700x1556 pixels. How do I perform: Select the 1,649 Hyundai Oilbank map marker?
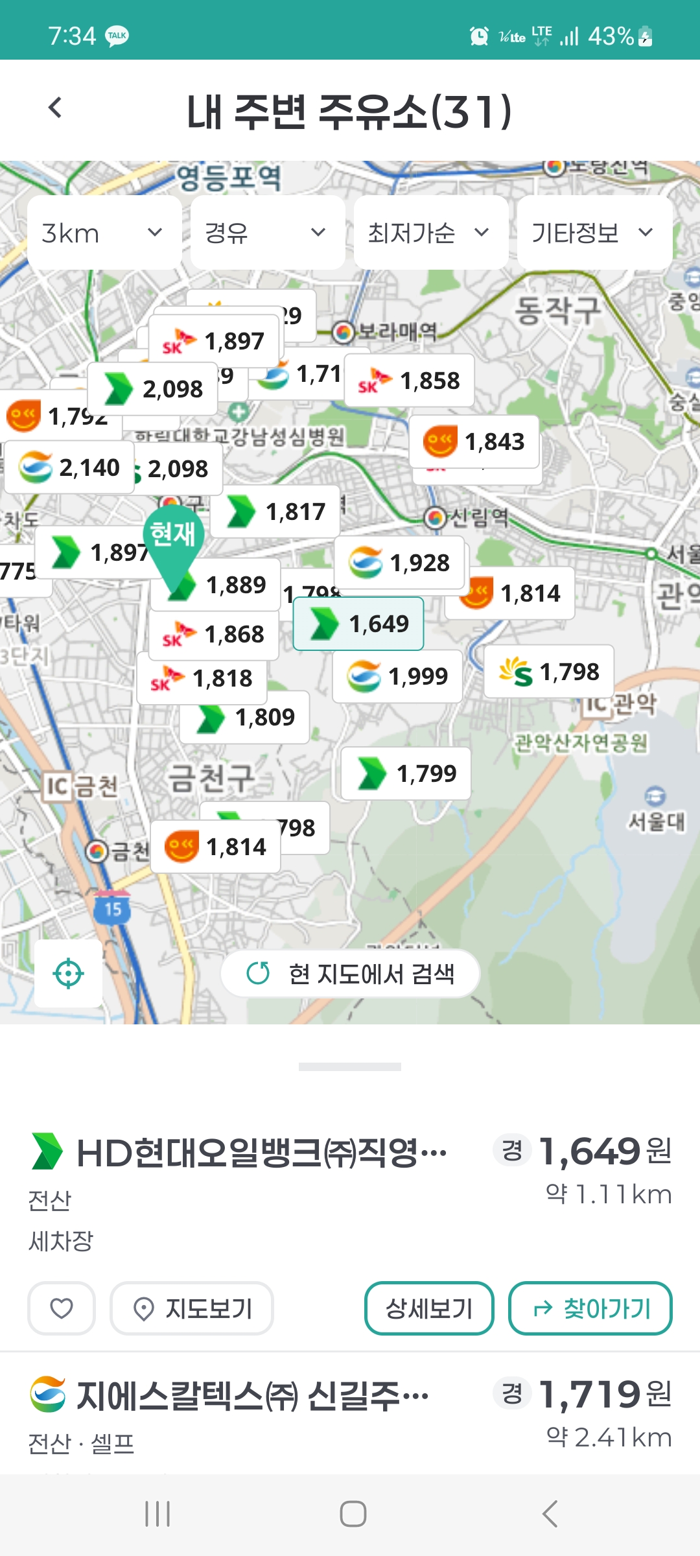point(358,624)
